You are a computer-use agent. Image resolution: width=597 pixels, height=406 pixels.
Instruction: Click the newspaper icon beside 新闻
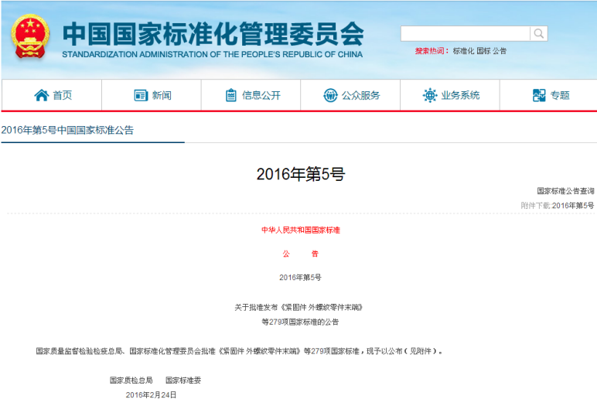pyautogui.click(x=141, y=95)
